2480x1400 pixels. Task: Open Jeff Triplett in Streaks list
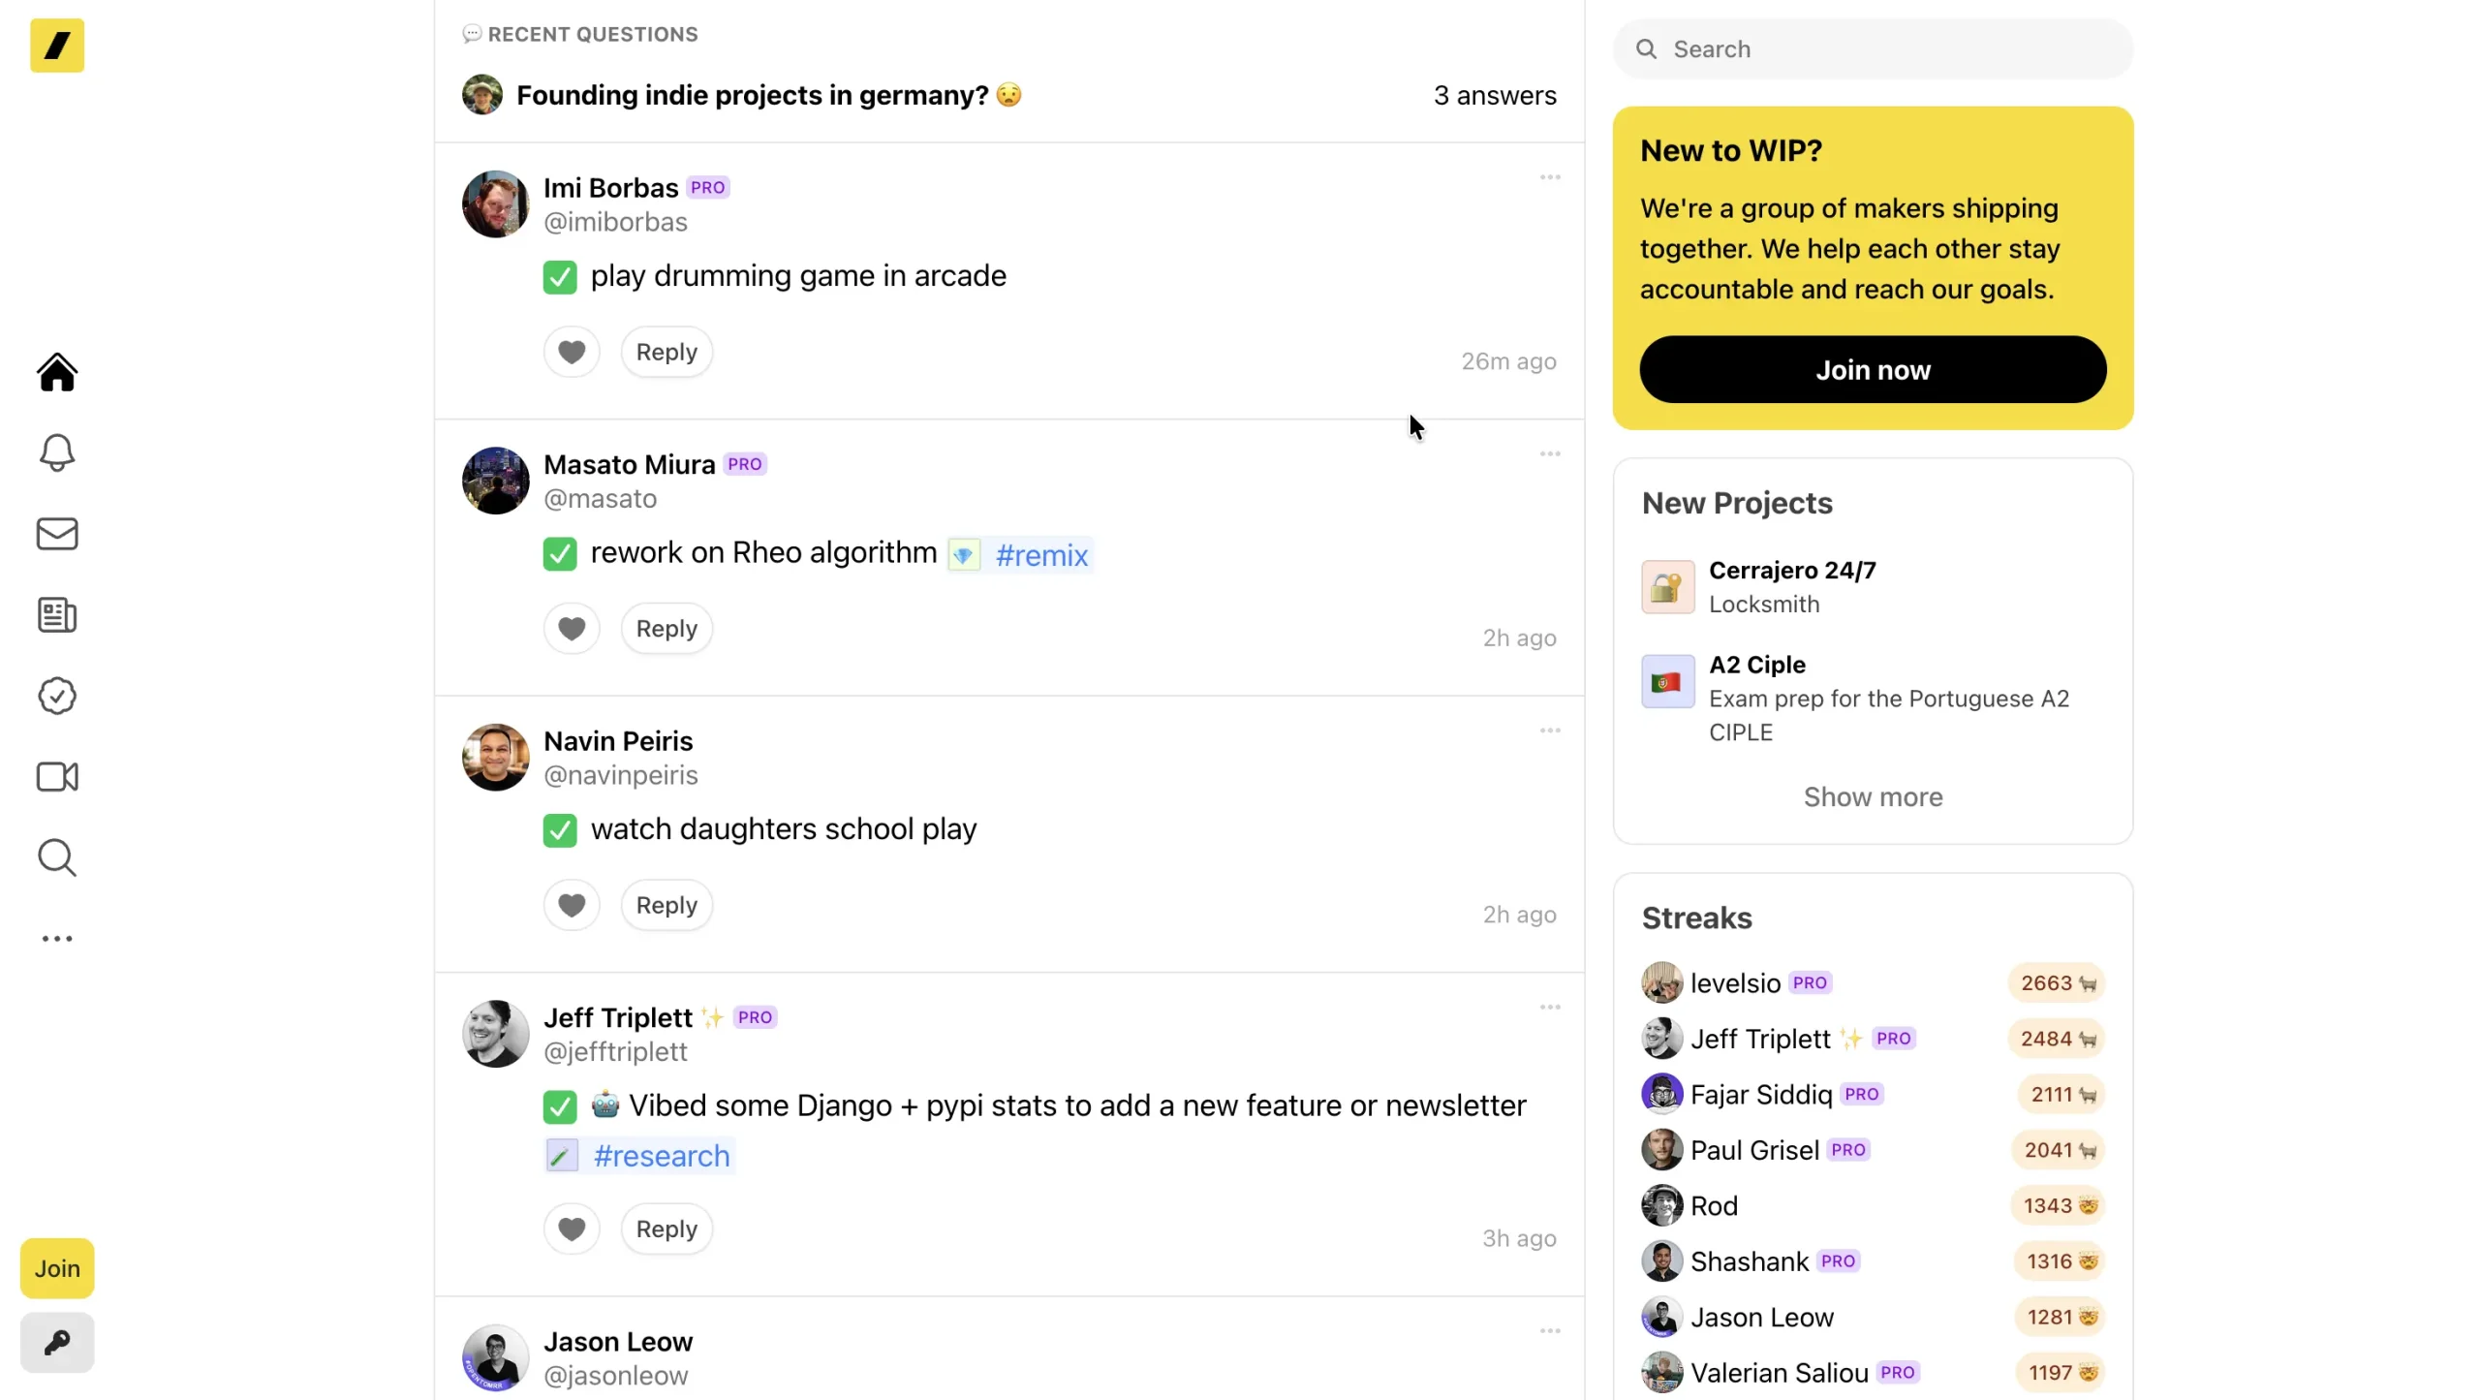point(1760,1039)
